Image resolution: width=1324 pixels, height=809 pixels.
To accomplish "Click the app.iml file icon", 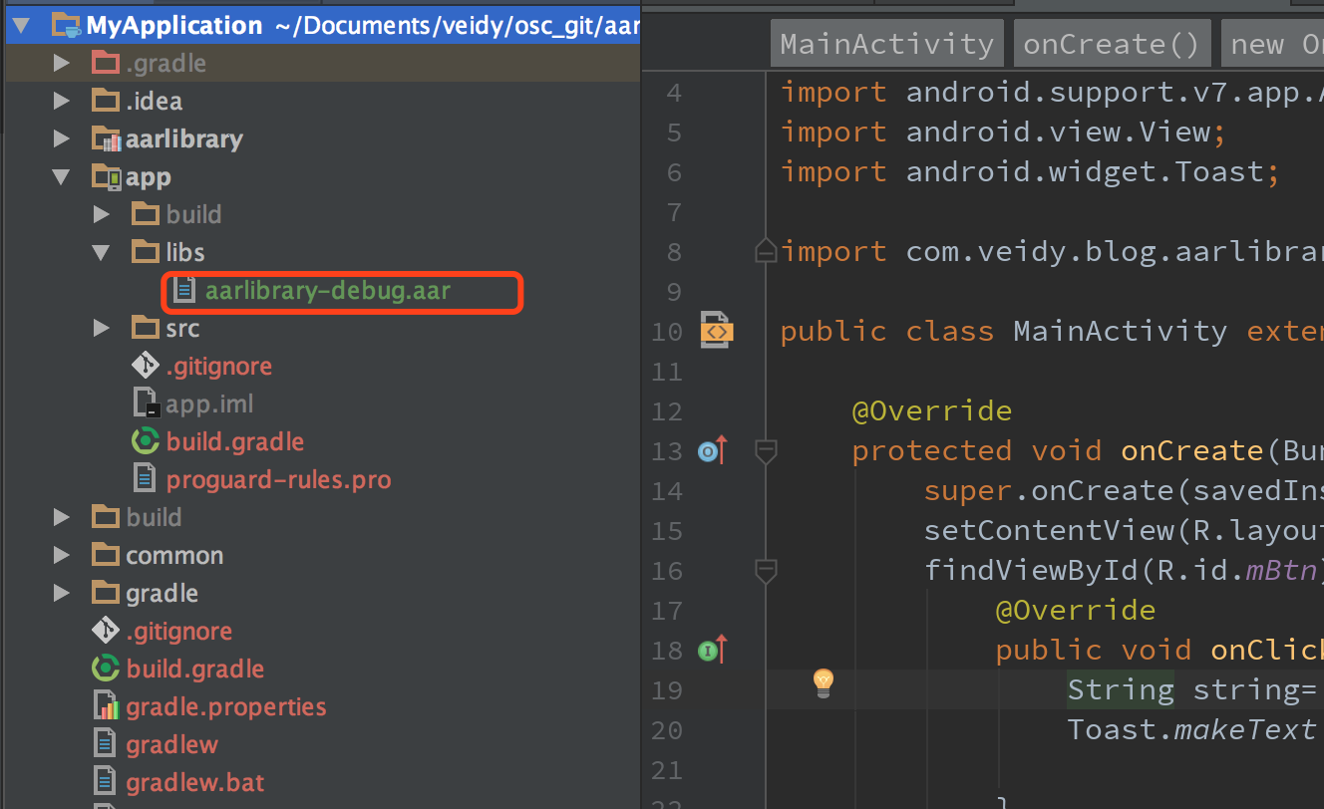I will 146,404.
